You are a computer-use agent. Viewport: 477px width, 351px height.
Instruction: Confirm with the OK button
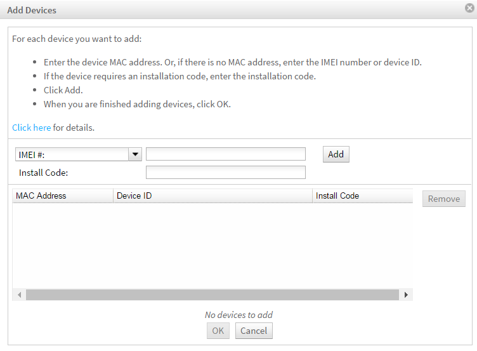pyautogui.click(x=218, y=331)
